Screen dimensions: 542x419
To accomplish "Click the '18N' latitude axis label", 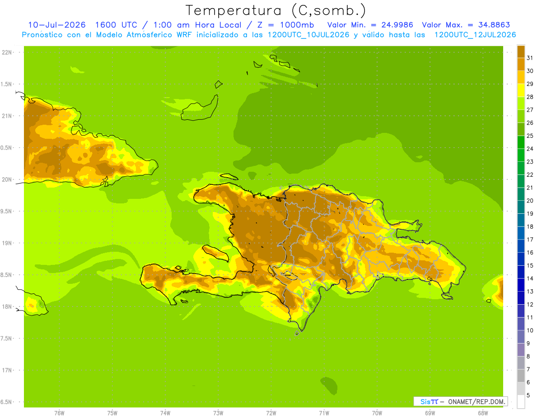I will [x=6, y=306].
